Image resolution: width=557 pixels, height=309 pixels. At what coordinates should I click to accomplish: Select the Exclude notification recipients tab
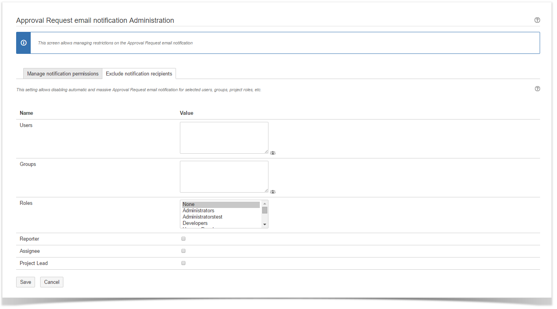click(x=139, y=74)
